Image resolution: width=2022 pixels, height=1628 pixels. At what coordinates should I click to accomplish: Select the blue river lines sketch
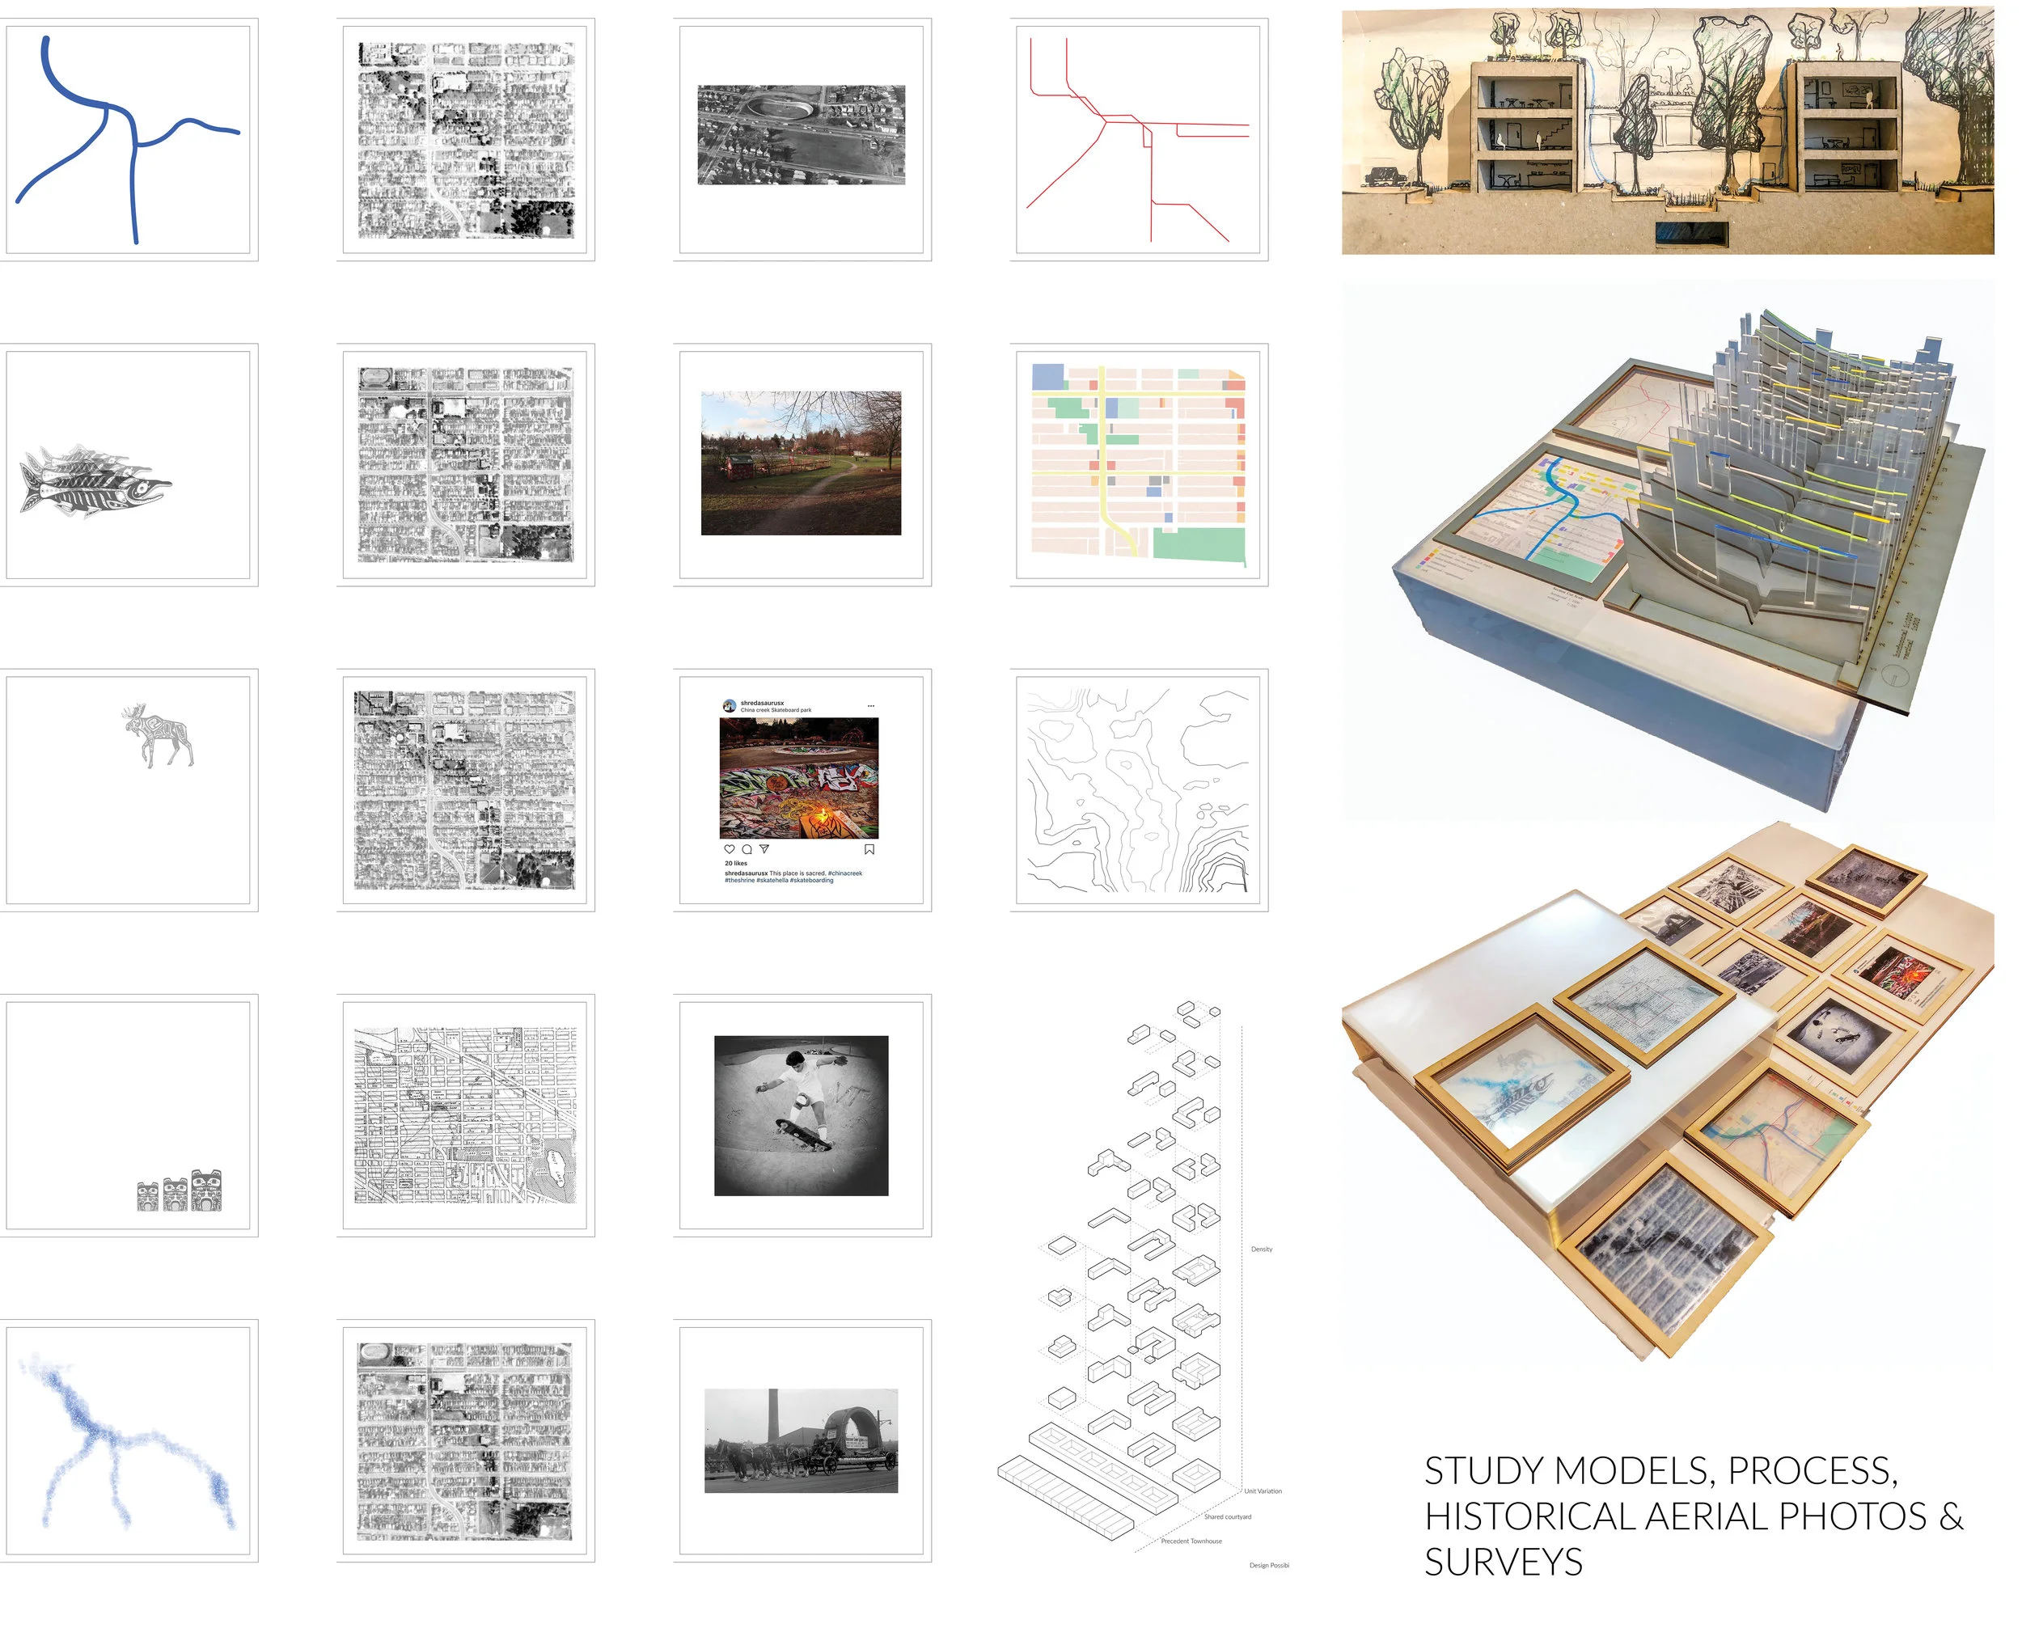coord(129,140)
